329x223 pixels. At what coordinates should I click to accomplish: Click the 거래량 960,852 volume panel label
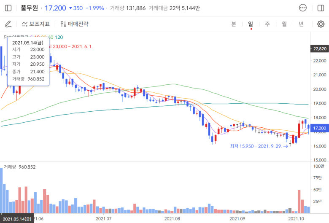[x=20, y=167]
